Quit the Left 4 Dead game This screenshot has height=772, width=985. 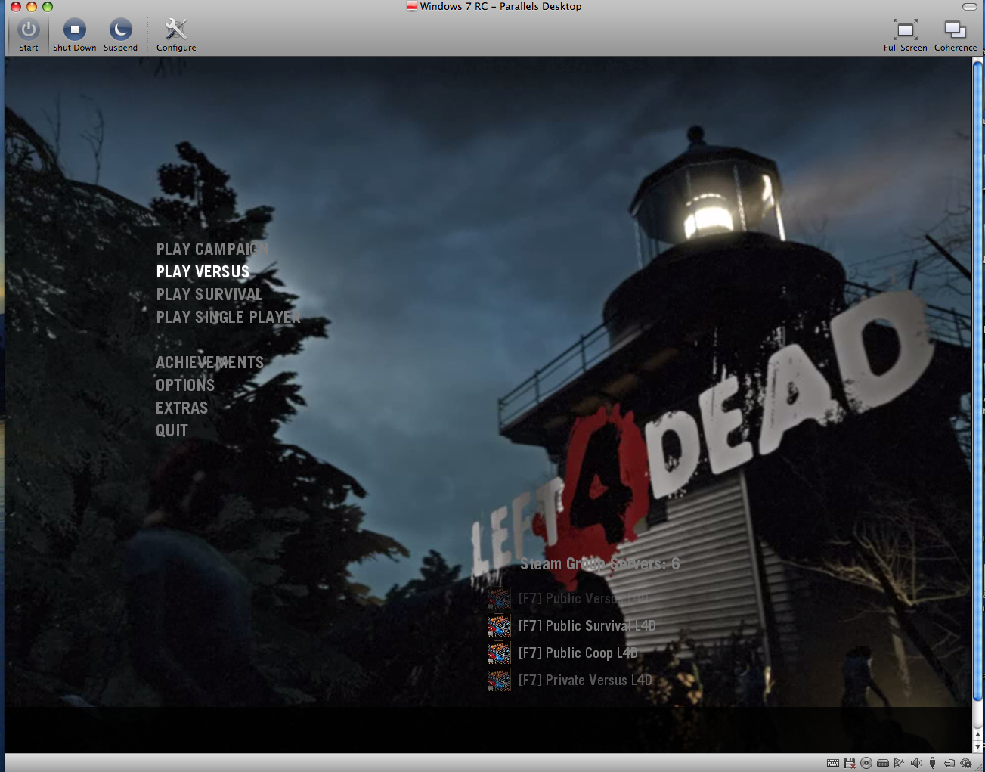coord(172,431)
